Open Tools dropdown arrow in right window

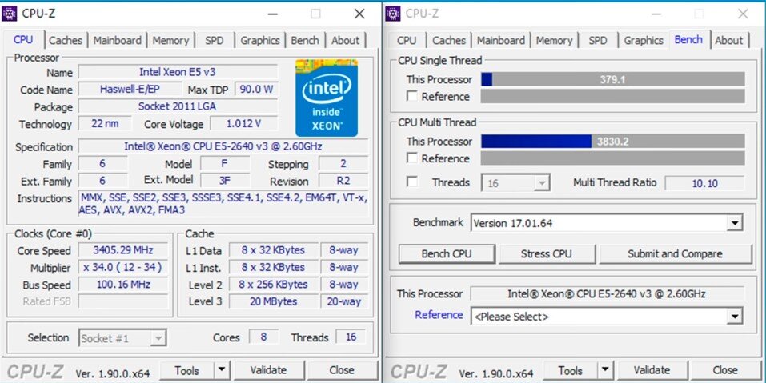(x=605, y=370)
